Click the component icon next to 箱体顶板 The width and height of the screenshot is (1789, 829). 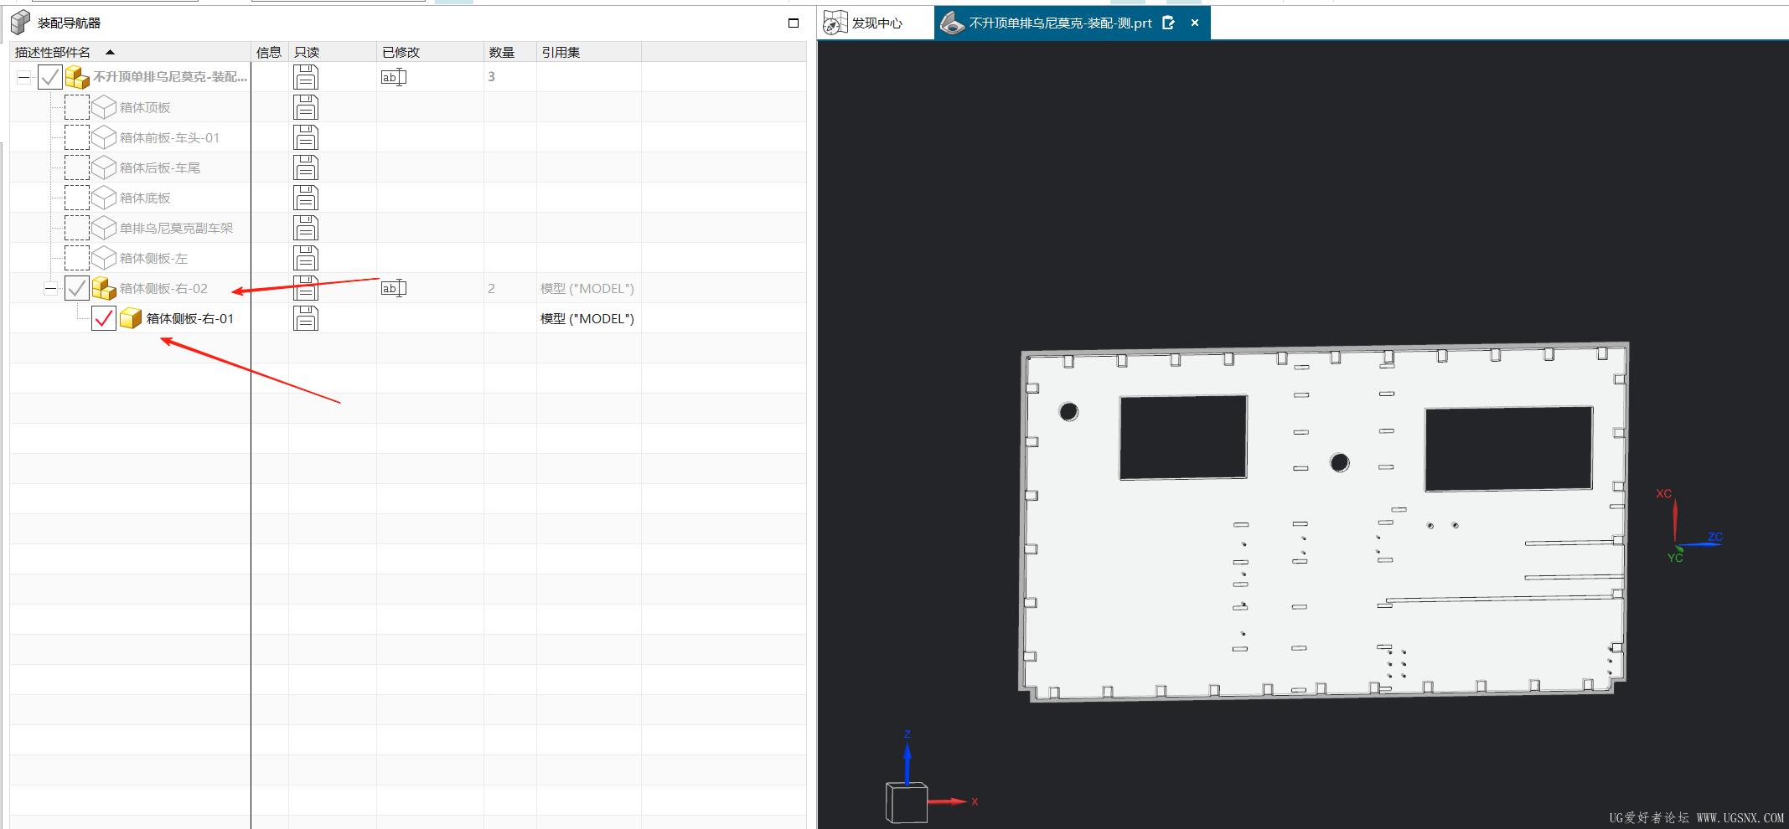(x=104, y=107)
